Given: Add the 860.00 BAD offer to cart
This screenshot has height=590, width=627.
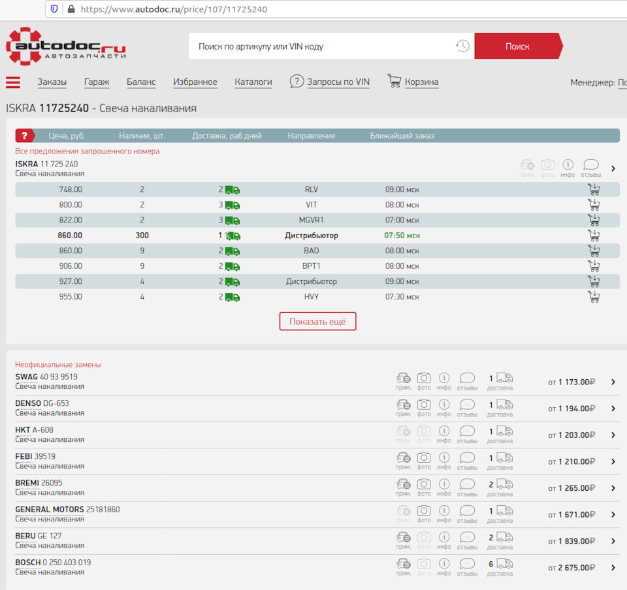Looking at the screenshot, I should (594, 251).
